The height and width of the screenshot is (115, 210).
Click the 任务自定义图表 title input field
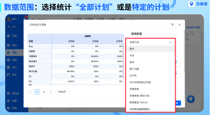tap(47, 25)
